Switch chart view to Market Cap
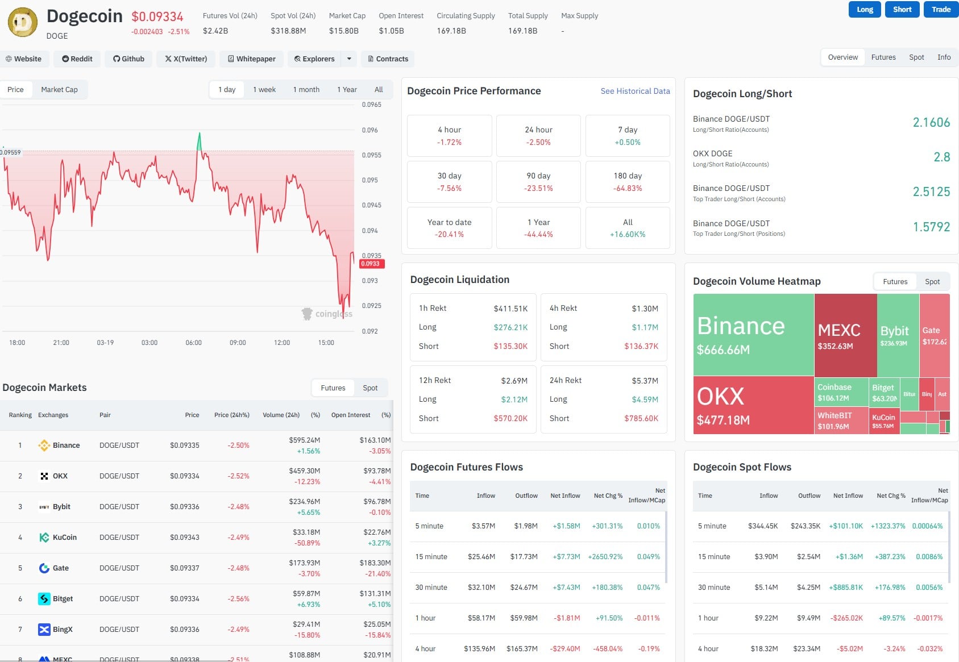The width and height of the screenshot is (959, 662). pos(59,89)
